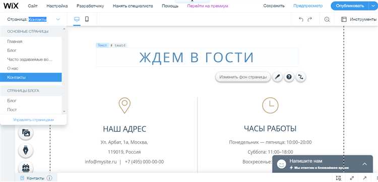Click the help question mark icon
378x182 pixels.
pyautogui.click(x=289, y=77)
